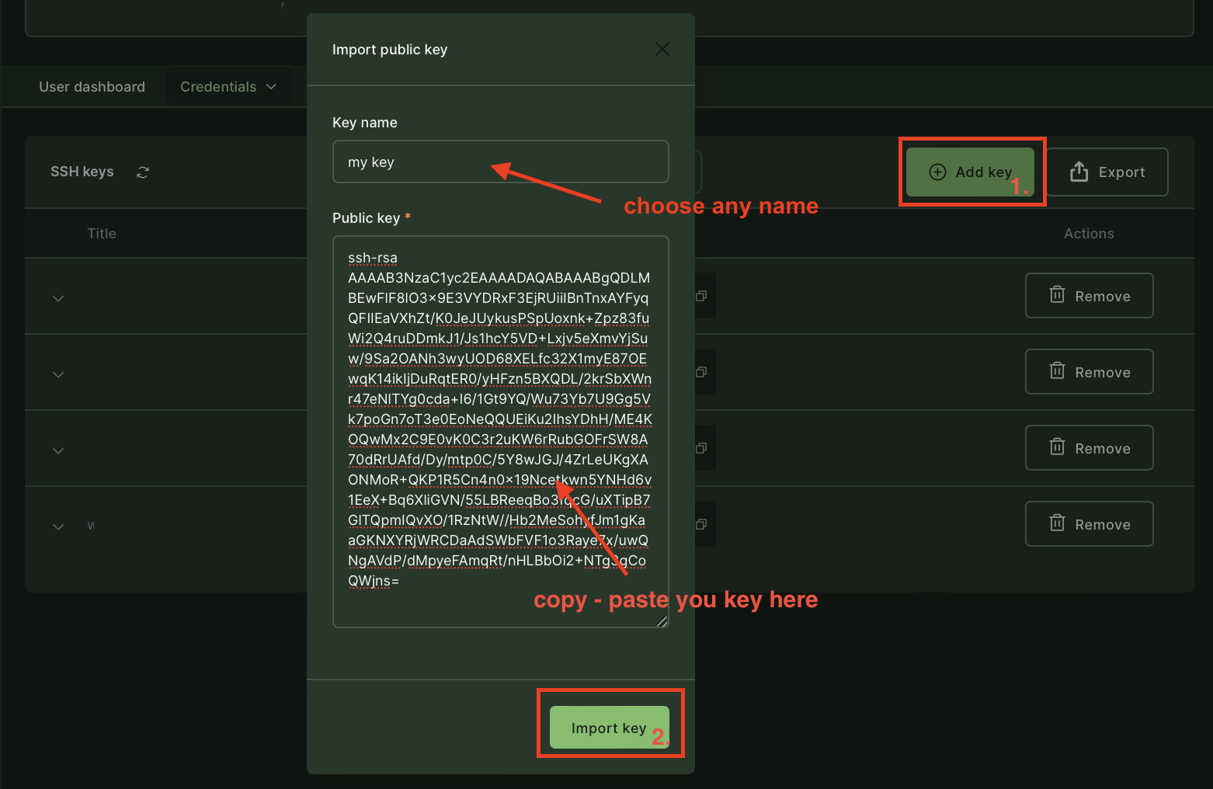Viewport: 1213px width, 789px height.
Task: Remove the fourth SSH key
Action: point(1090,523)
